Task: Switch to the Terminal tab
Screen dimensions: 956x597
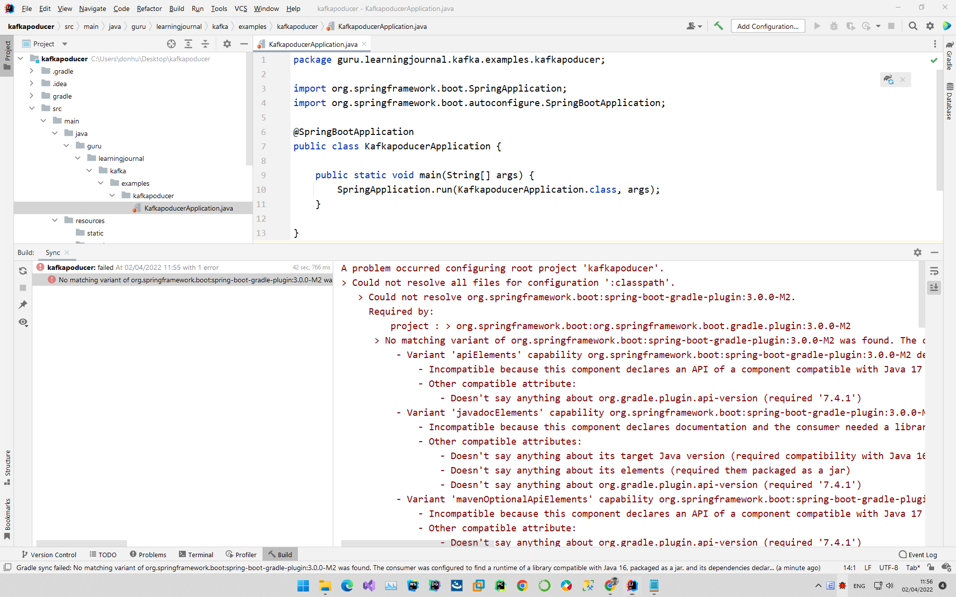Action: pyautogui.click(x=196, y=554)
